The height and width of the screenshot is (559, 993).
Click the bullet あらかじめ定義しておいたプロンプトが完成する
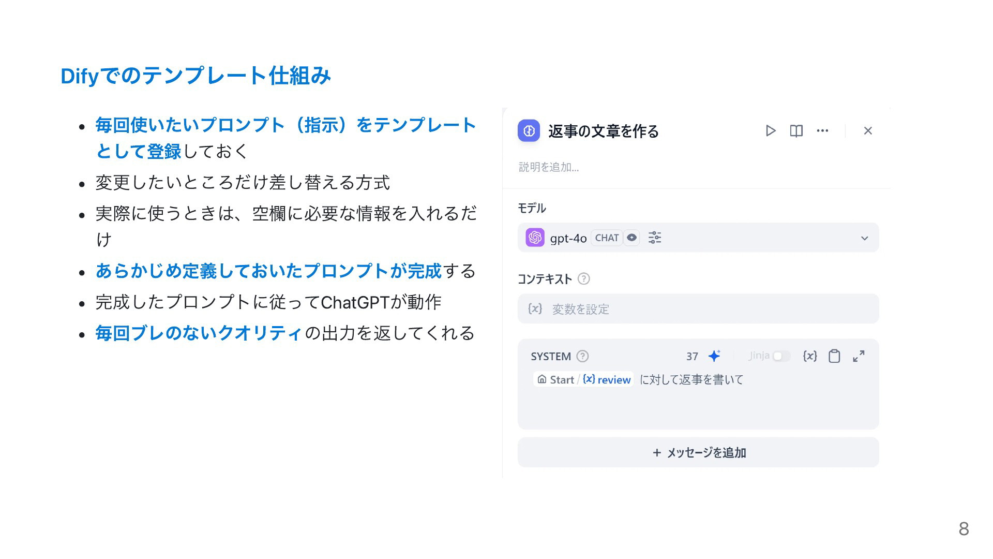point(285,271)
